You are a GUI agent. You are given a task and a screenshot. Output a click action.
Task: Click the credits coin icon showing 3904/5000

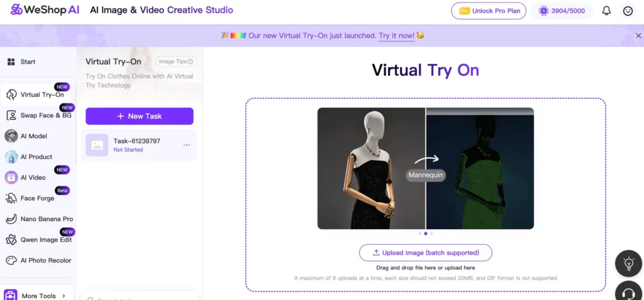point(545,11)
